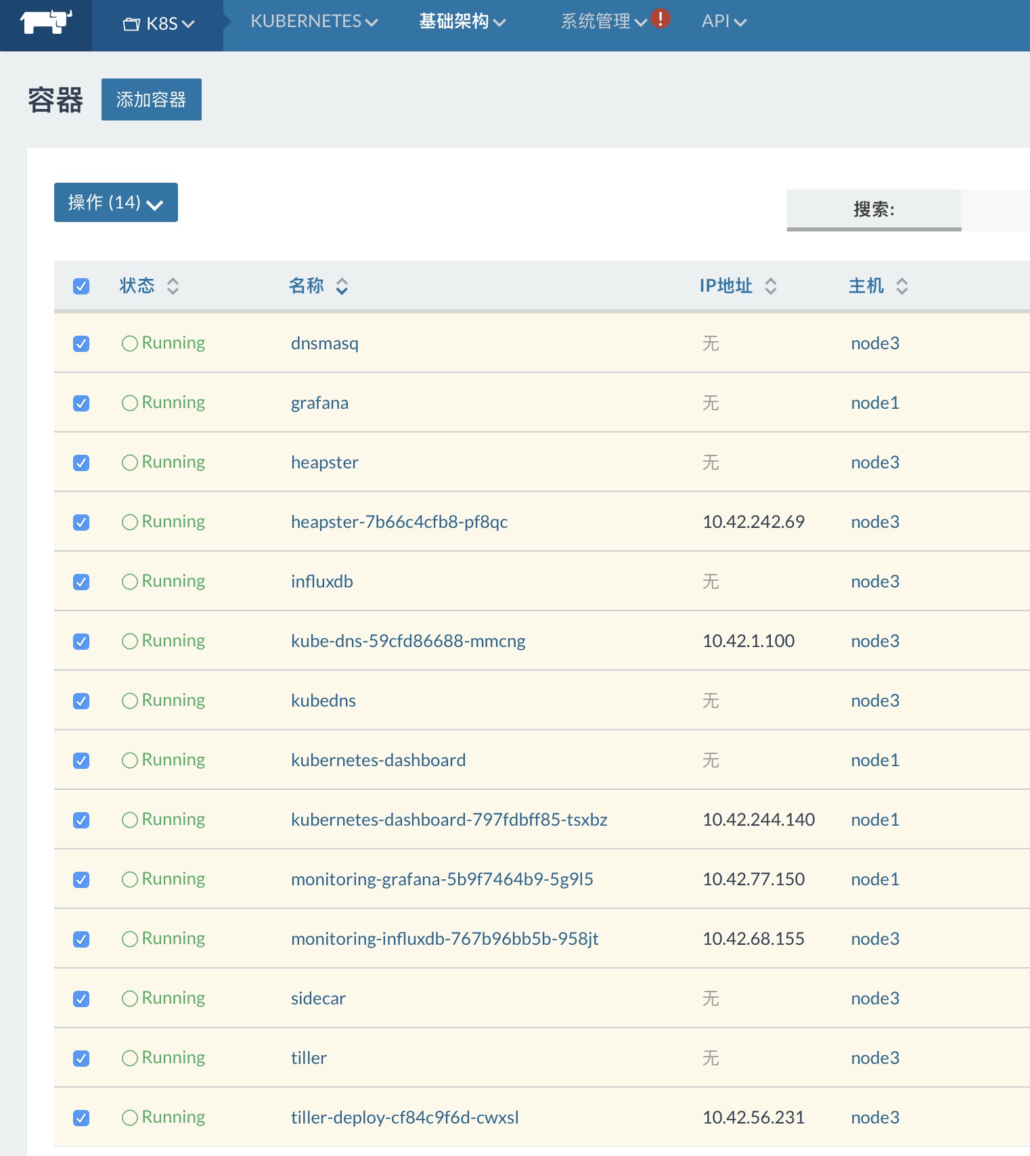Click the red alert icon beside 系统管理
The width and height of the screenshot is (1030, 1156).
click(x=660, y=18)
